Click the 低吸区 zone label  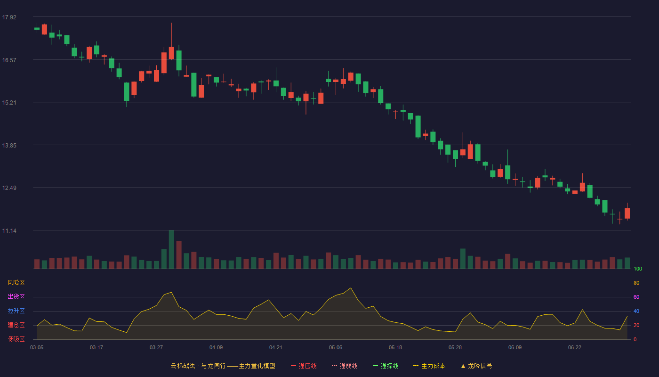(x=16, y=339)
